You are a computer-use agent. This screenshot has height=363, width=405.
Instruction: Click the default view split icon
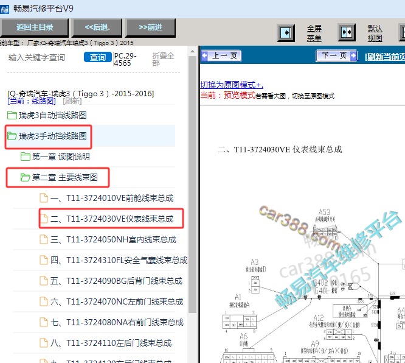click(x=347, y=33)
